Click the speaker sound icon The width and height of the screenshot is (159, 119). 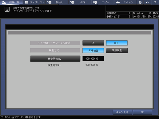pyautogui.click(x=147, y=2)
